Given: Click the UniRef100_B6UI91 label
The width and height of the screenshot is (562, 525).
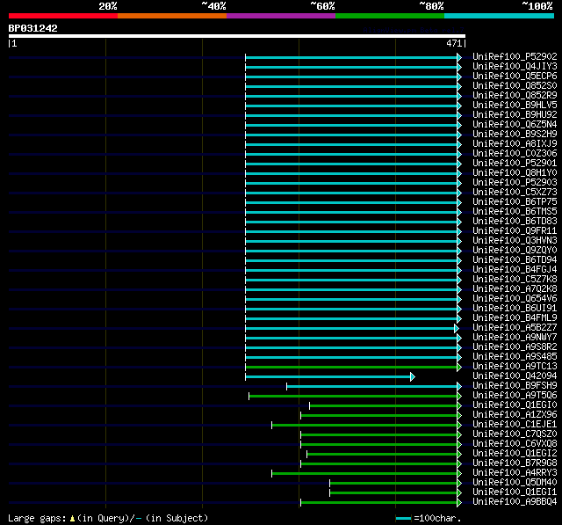Looking at the screenshot, I should [515, 309].
